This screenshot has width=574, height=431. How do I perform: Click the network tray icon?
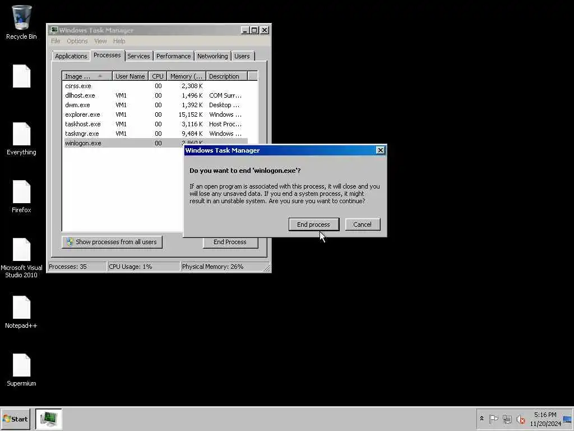[x=507, y=419]
